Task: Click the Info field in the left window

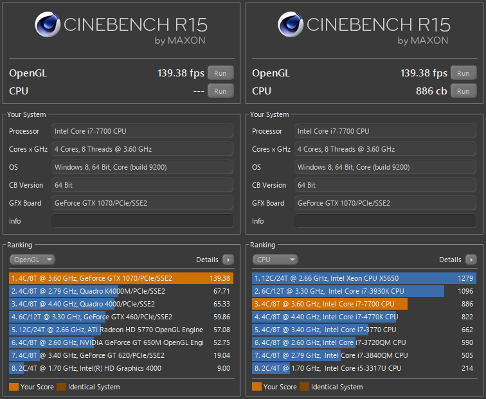Action: click(x=142, y=221)
